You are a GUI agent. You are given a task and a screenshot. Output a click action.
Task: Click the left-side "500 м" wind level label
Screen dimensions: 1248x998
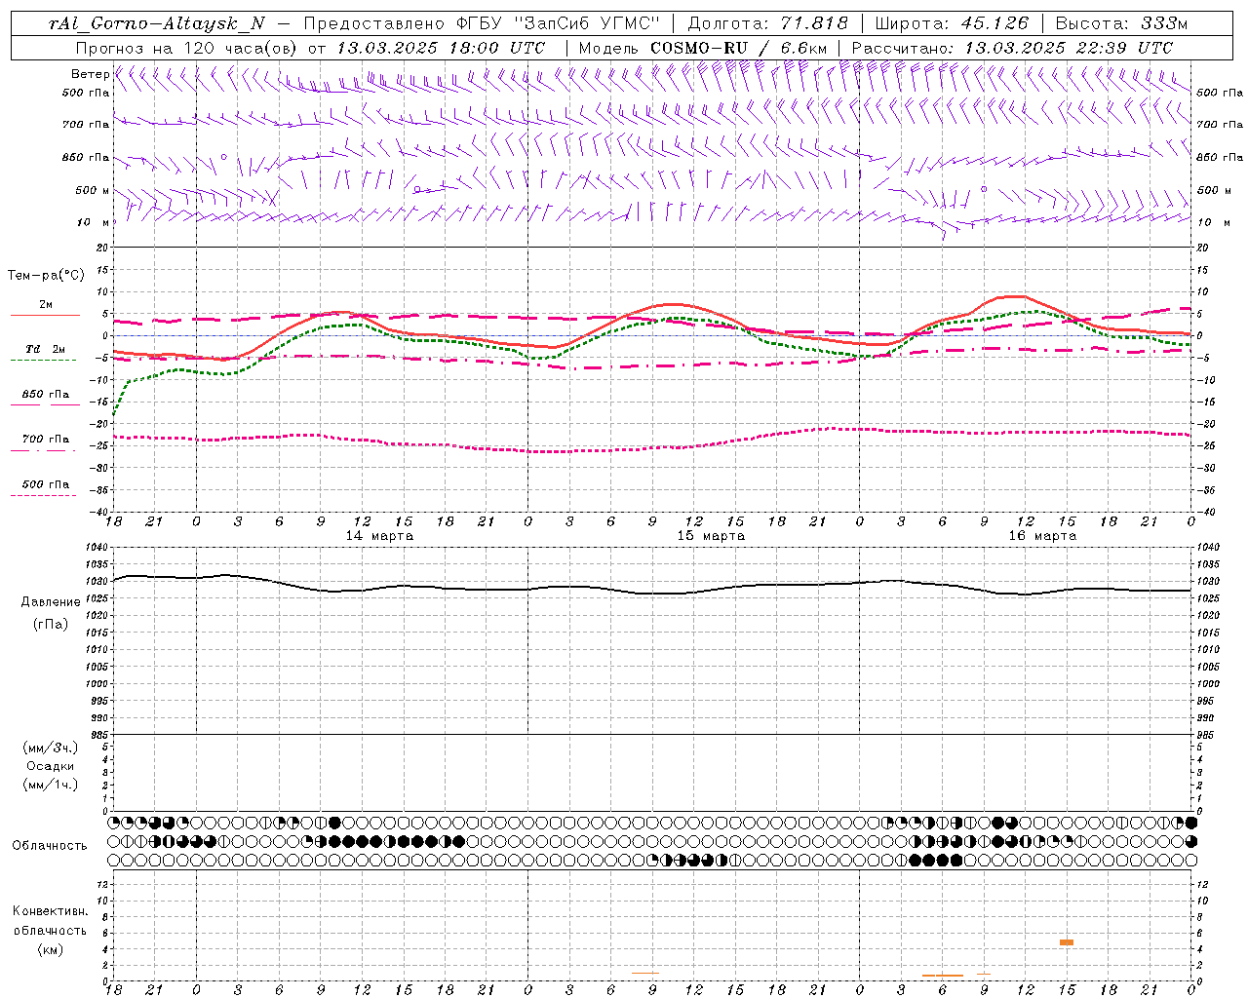[x=93, y=190]
